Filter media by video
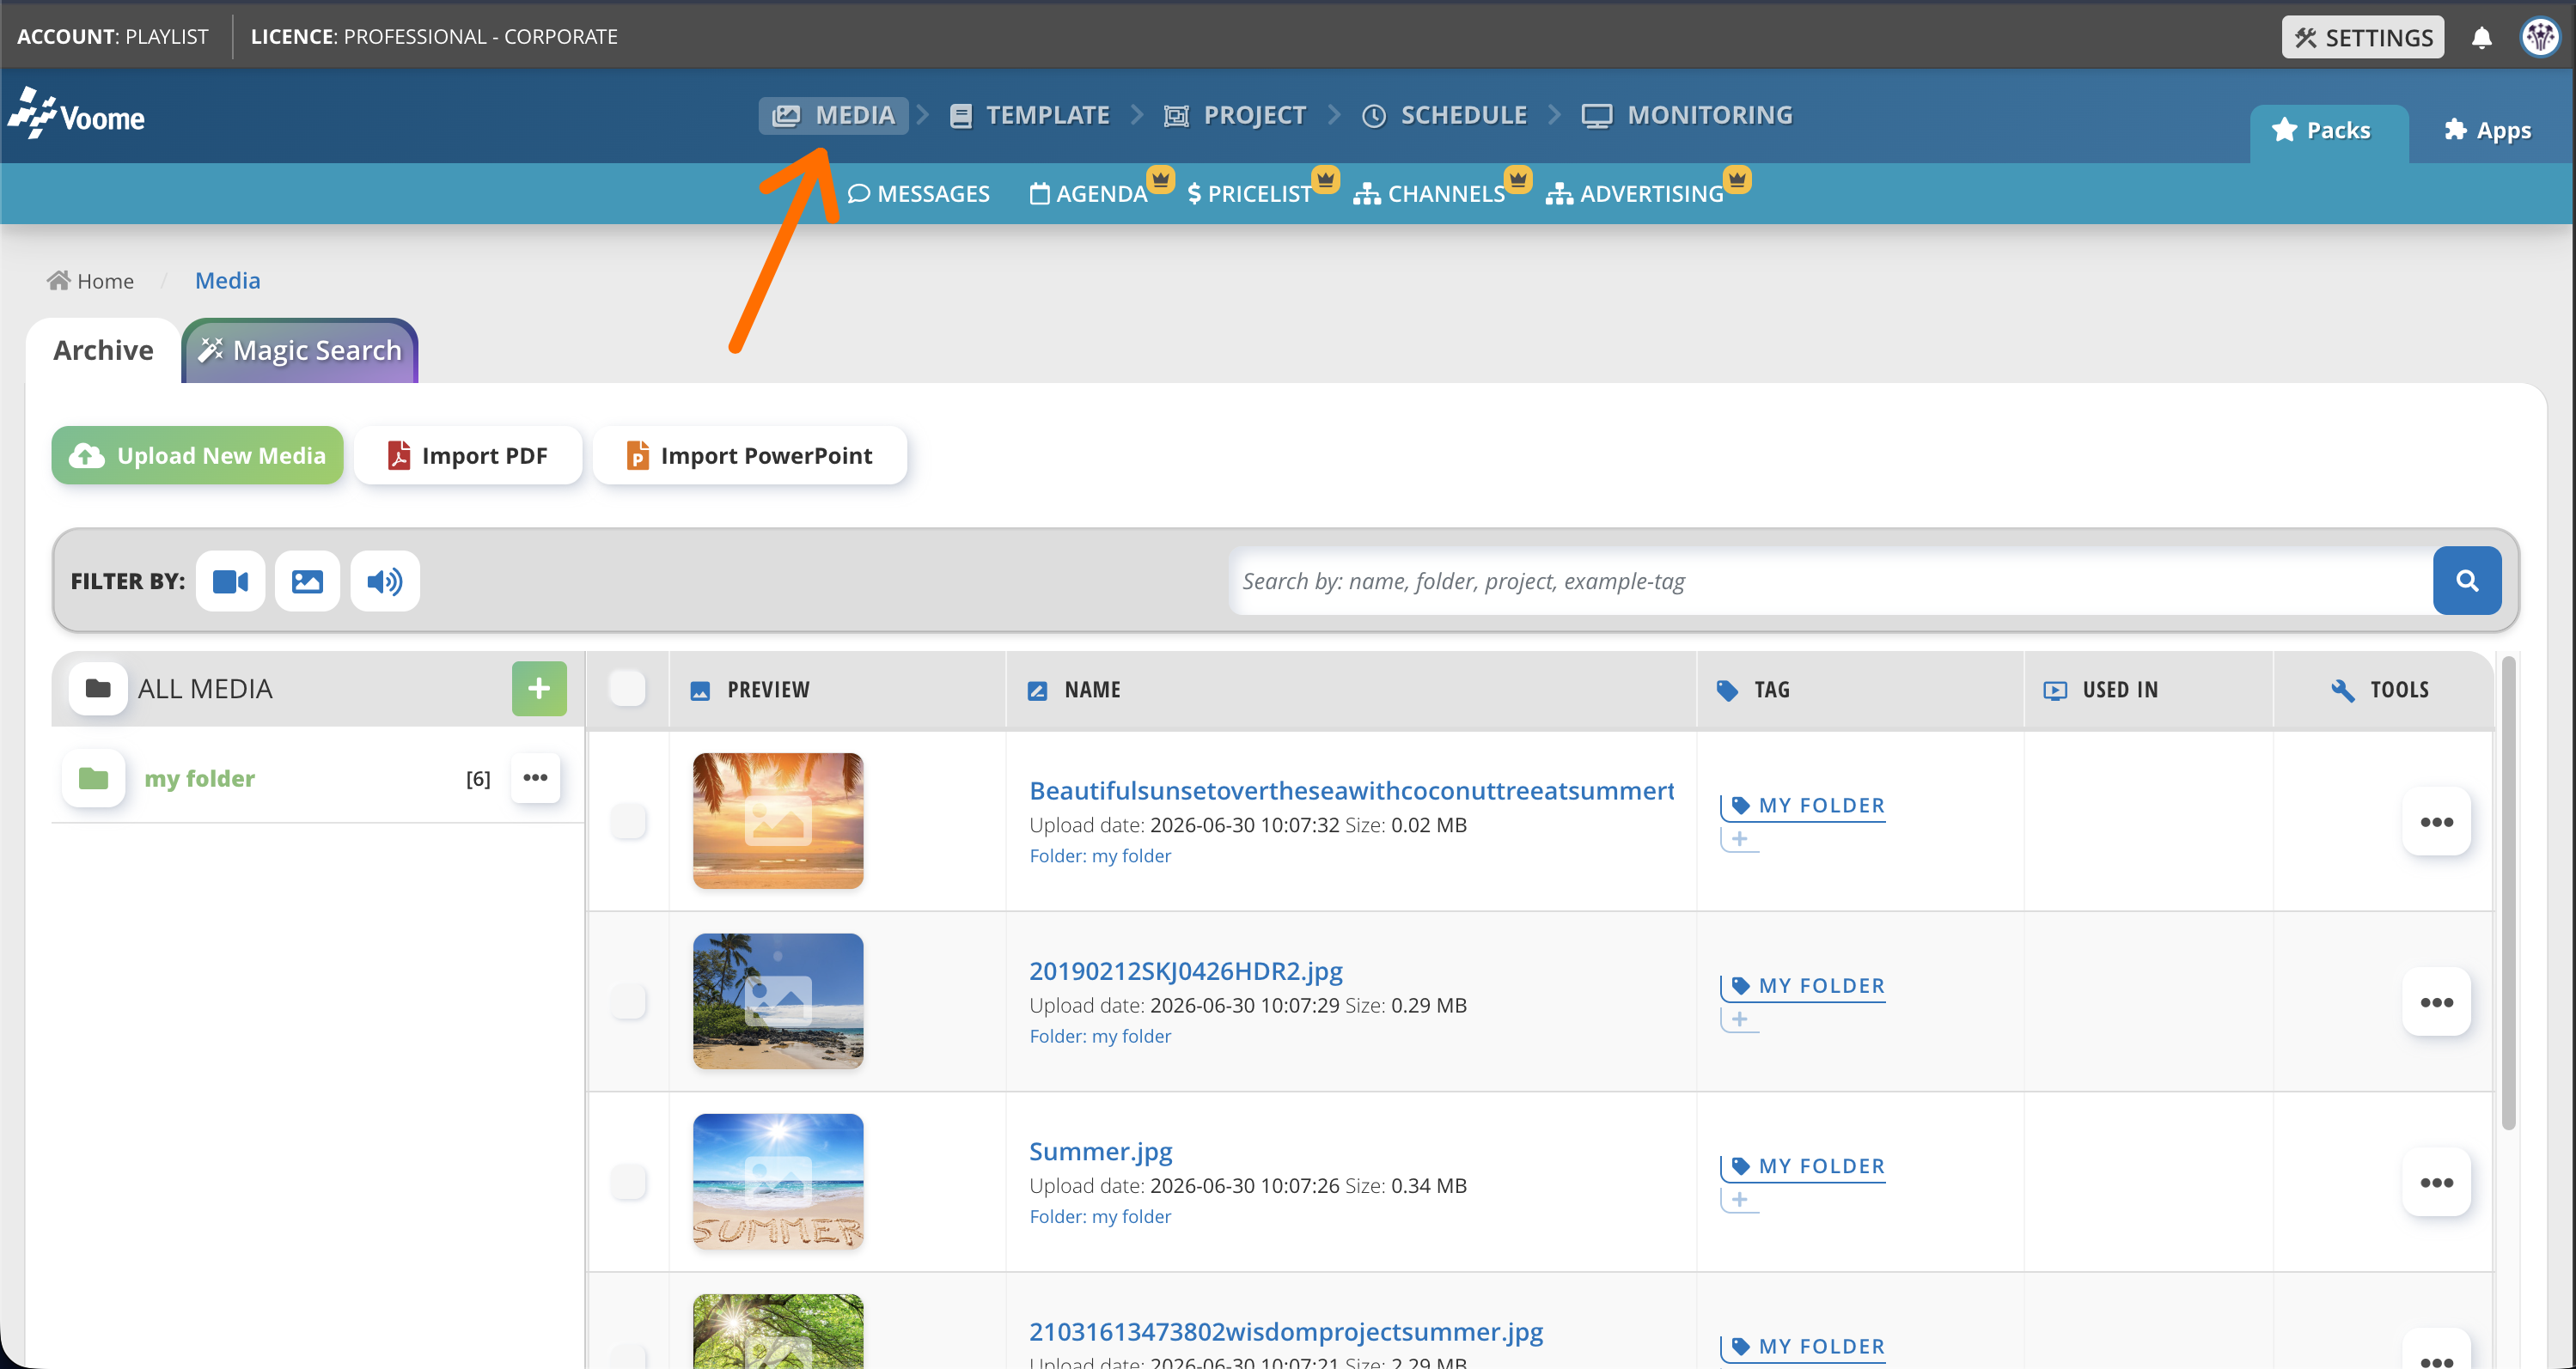 tap(230, 581)
